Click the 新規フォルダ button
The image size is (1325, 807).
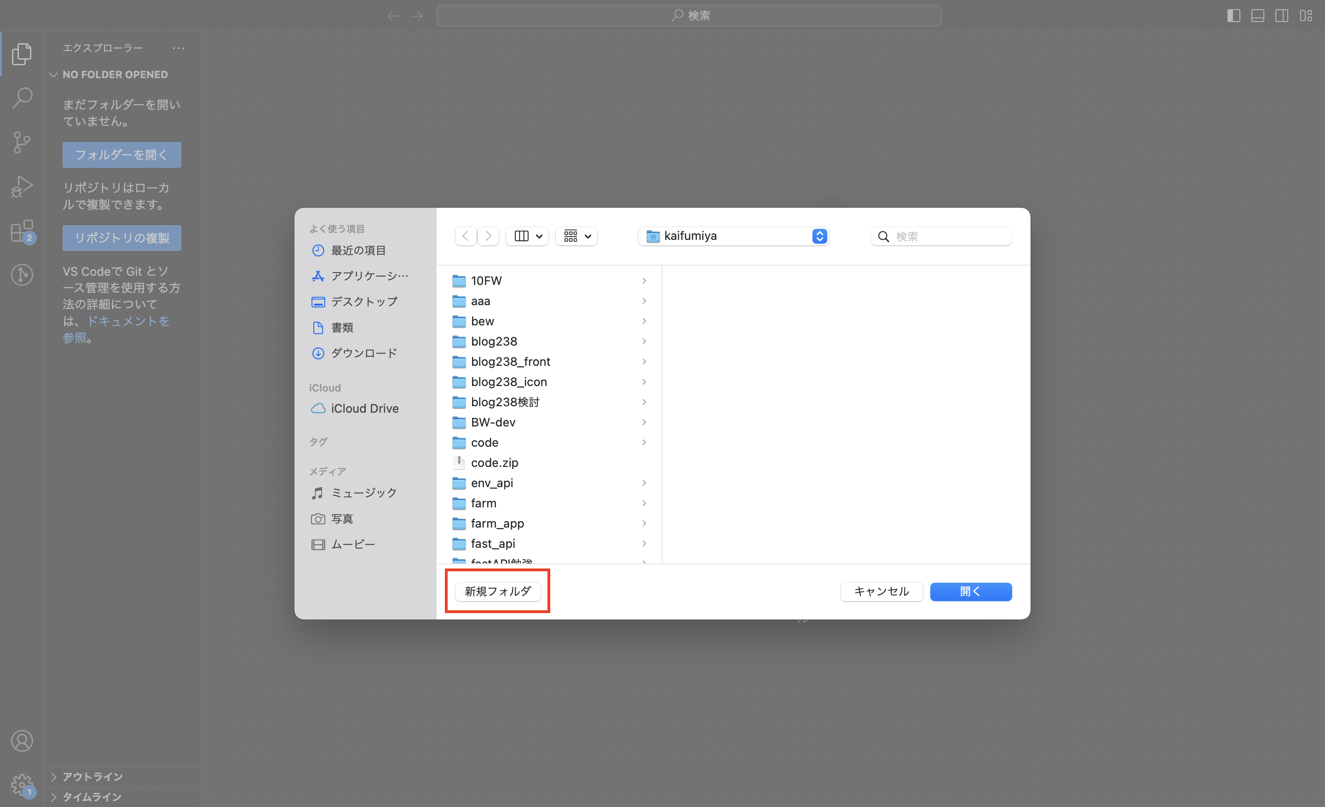(x=497, y=591)
